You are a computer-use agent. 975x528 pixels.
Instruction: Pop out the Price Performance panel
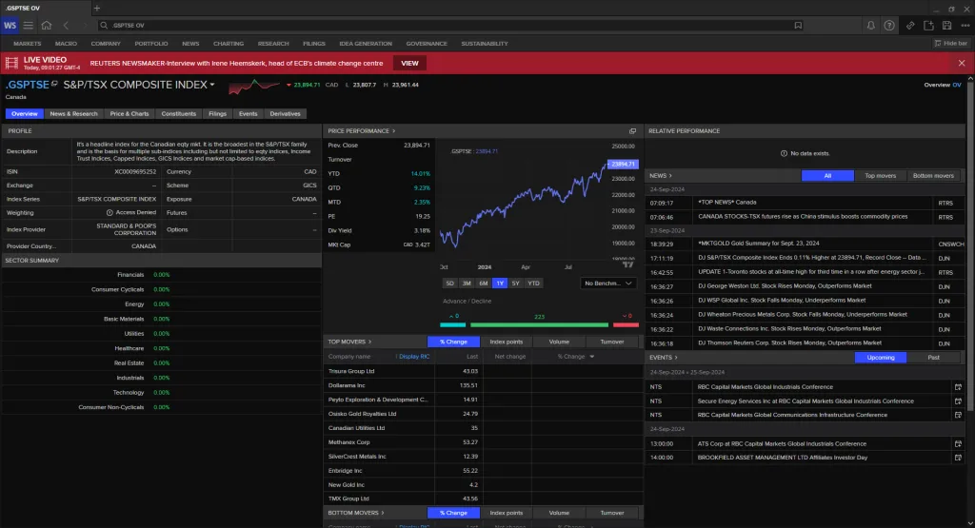pos(632,131)
